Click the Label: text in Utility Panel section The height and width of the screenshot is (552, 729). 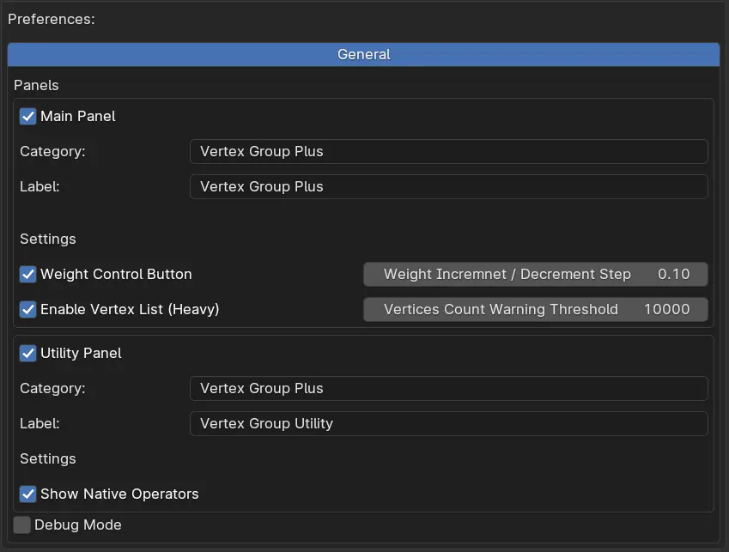tap(39, 423)
